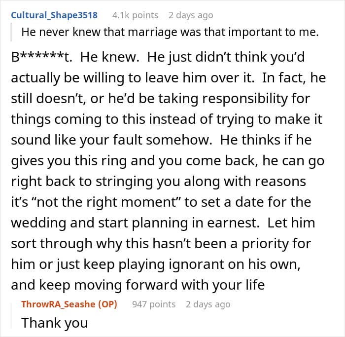This screenshot has width=345, height=337.
Task: Click the censored word 'B******t.'
Action: click(x=42, y=57)
